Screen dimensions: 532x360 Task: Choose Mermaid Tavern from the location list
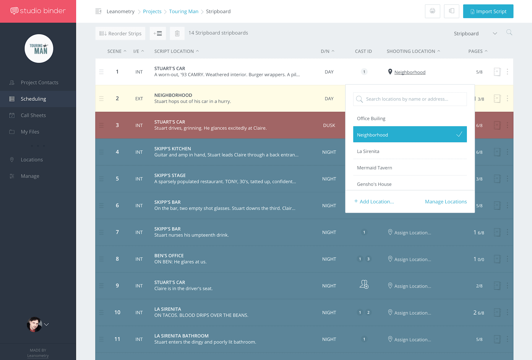coord(410,168)
